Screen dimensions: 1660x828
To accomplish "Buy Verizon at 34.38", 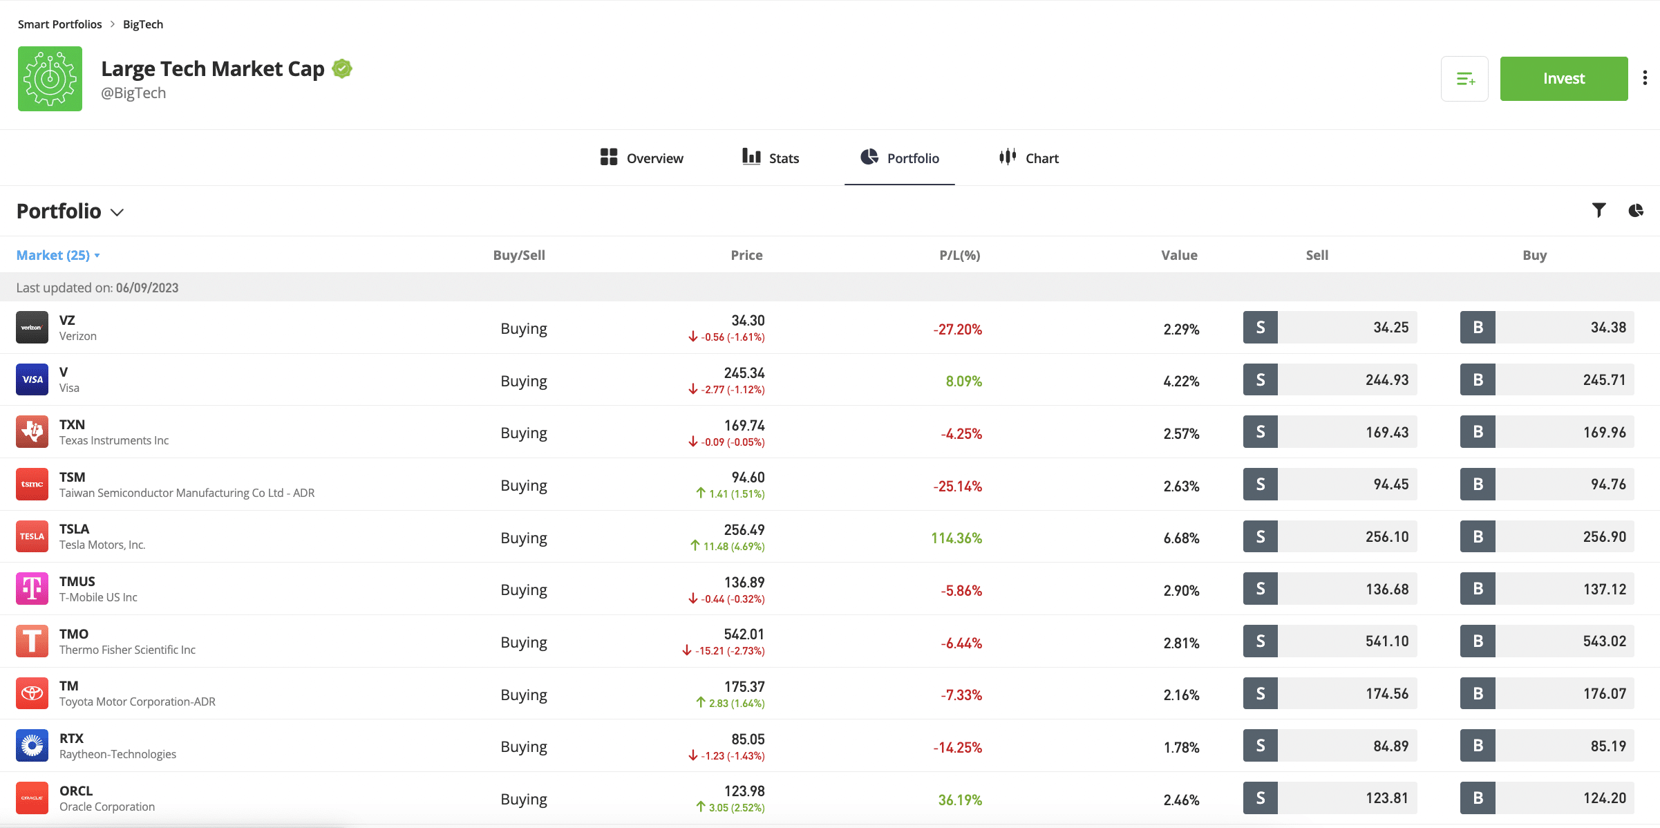I will click(x=1547, y=328).
